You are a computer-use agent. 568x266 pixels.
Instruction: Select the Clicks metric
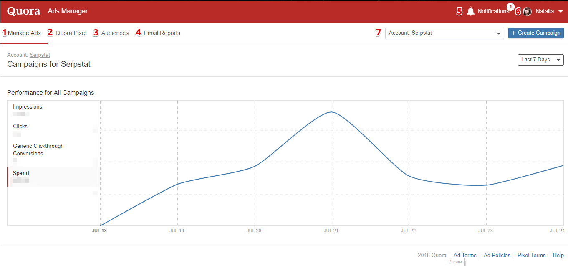click(53, 130)
